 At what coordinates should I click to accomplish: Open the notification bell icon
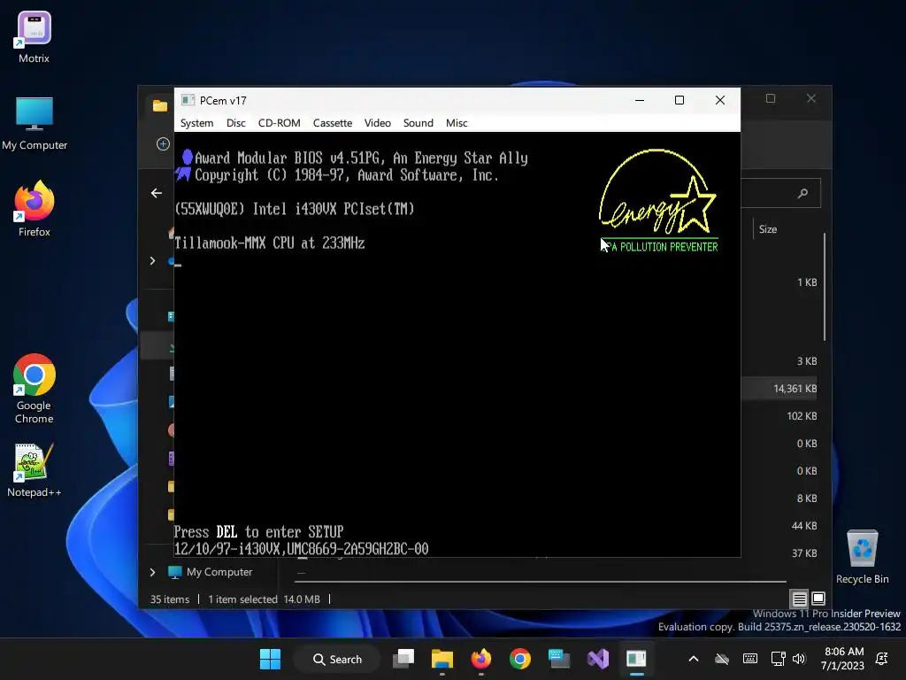point(882,659)
